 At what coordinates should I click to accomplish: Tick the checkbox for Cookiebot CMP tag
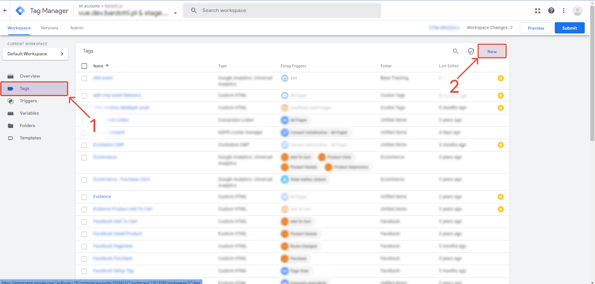[84, 145]
